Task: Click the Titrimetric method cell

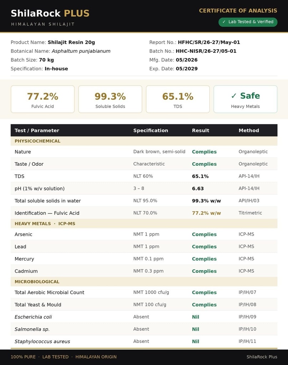Action: [x=250, y=213]
